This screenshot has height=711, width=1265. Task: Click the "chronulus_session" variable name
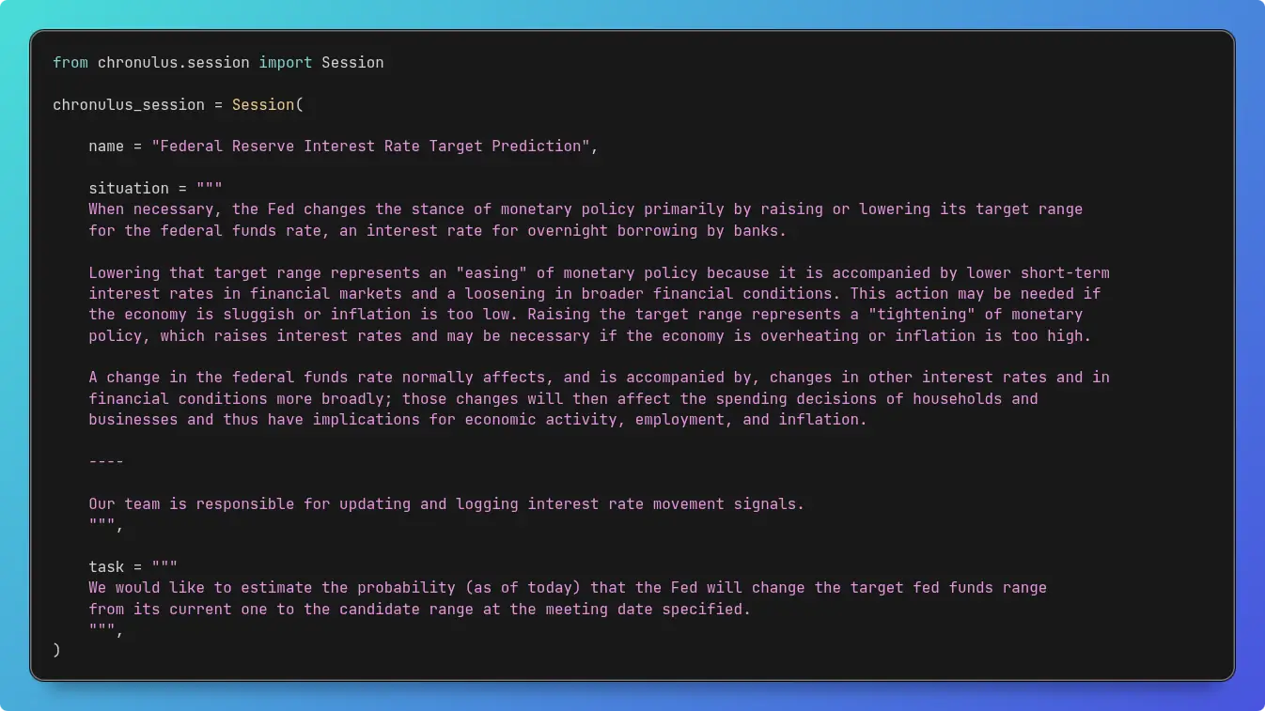click(129, 105)
